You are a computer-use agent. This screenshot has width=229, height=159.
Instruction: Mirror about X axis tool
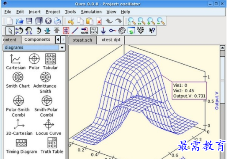19,31
